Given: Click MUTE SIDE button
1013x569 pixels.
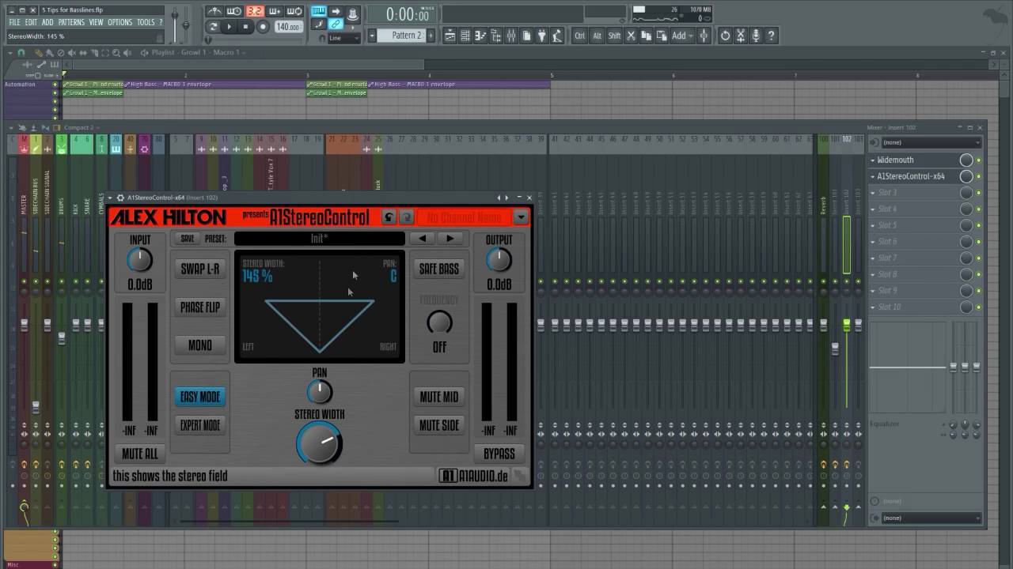Looking at the screenshot, I should 439,425.
